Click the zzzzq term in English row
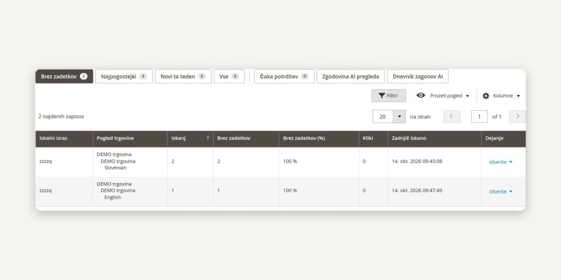This screenshot has width=561, height=280. [46, 191]
